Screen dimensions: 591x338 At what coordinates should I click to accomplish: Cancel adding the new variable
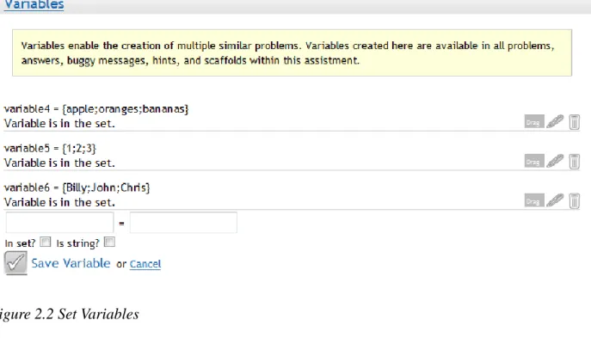click(x=145, y=264)
